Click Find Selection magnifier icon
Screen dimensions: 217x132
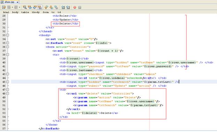coord(25,7)
